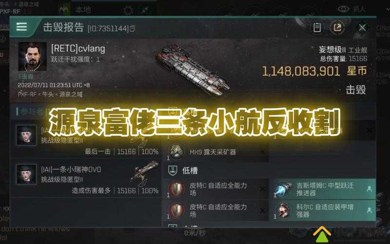Open the 一条小瑞神OVO attacker portrait

[x=26, y=174]
